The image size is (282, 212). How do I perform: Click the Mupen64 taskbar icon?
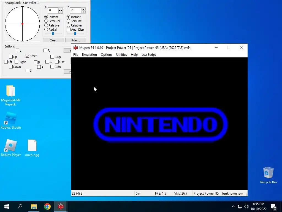point(61,206)
